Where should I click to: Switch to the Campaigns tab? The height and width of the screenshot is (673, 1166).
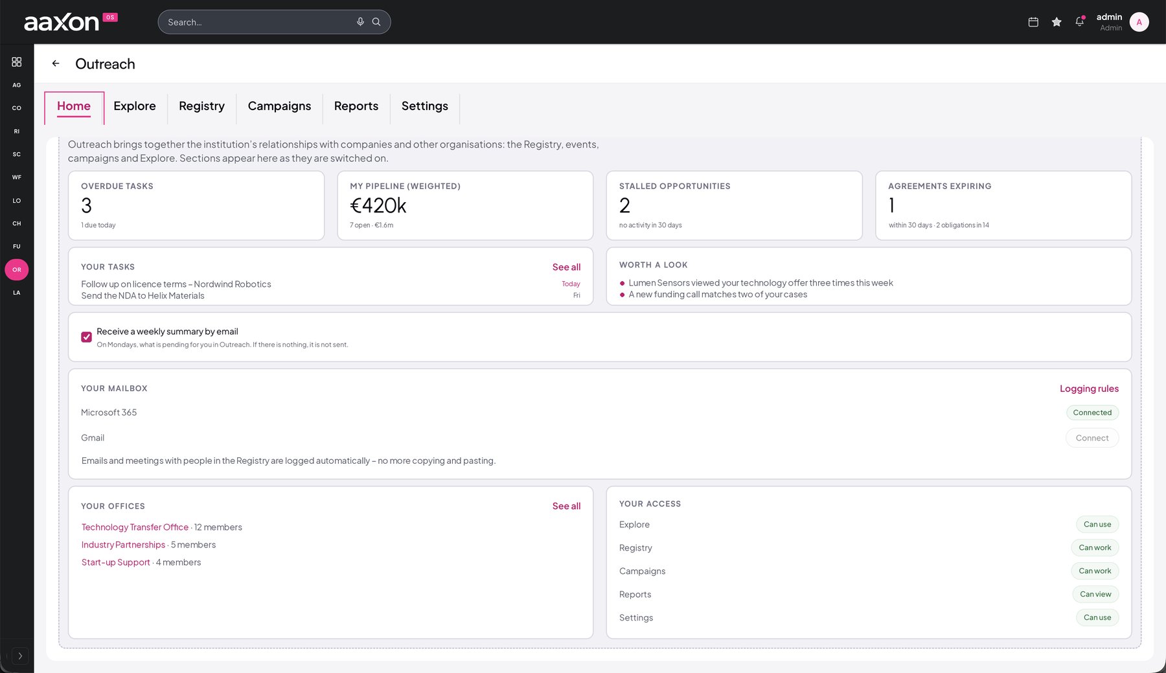(x=279, y=106)
